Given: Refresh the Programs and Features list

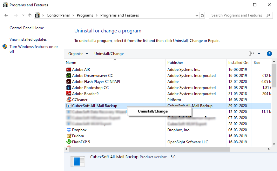Looking at the screenshot, I should tap(202, 15).
